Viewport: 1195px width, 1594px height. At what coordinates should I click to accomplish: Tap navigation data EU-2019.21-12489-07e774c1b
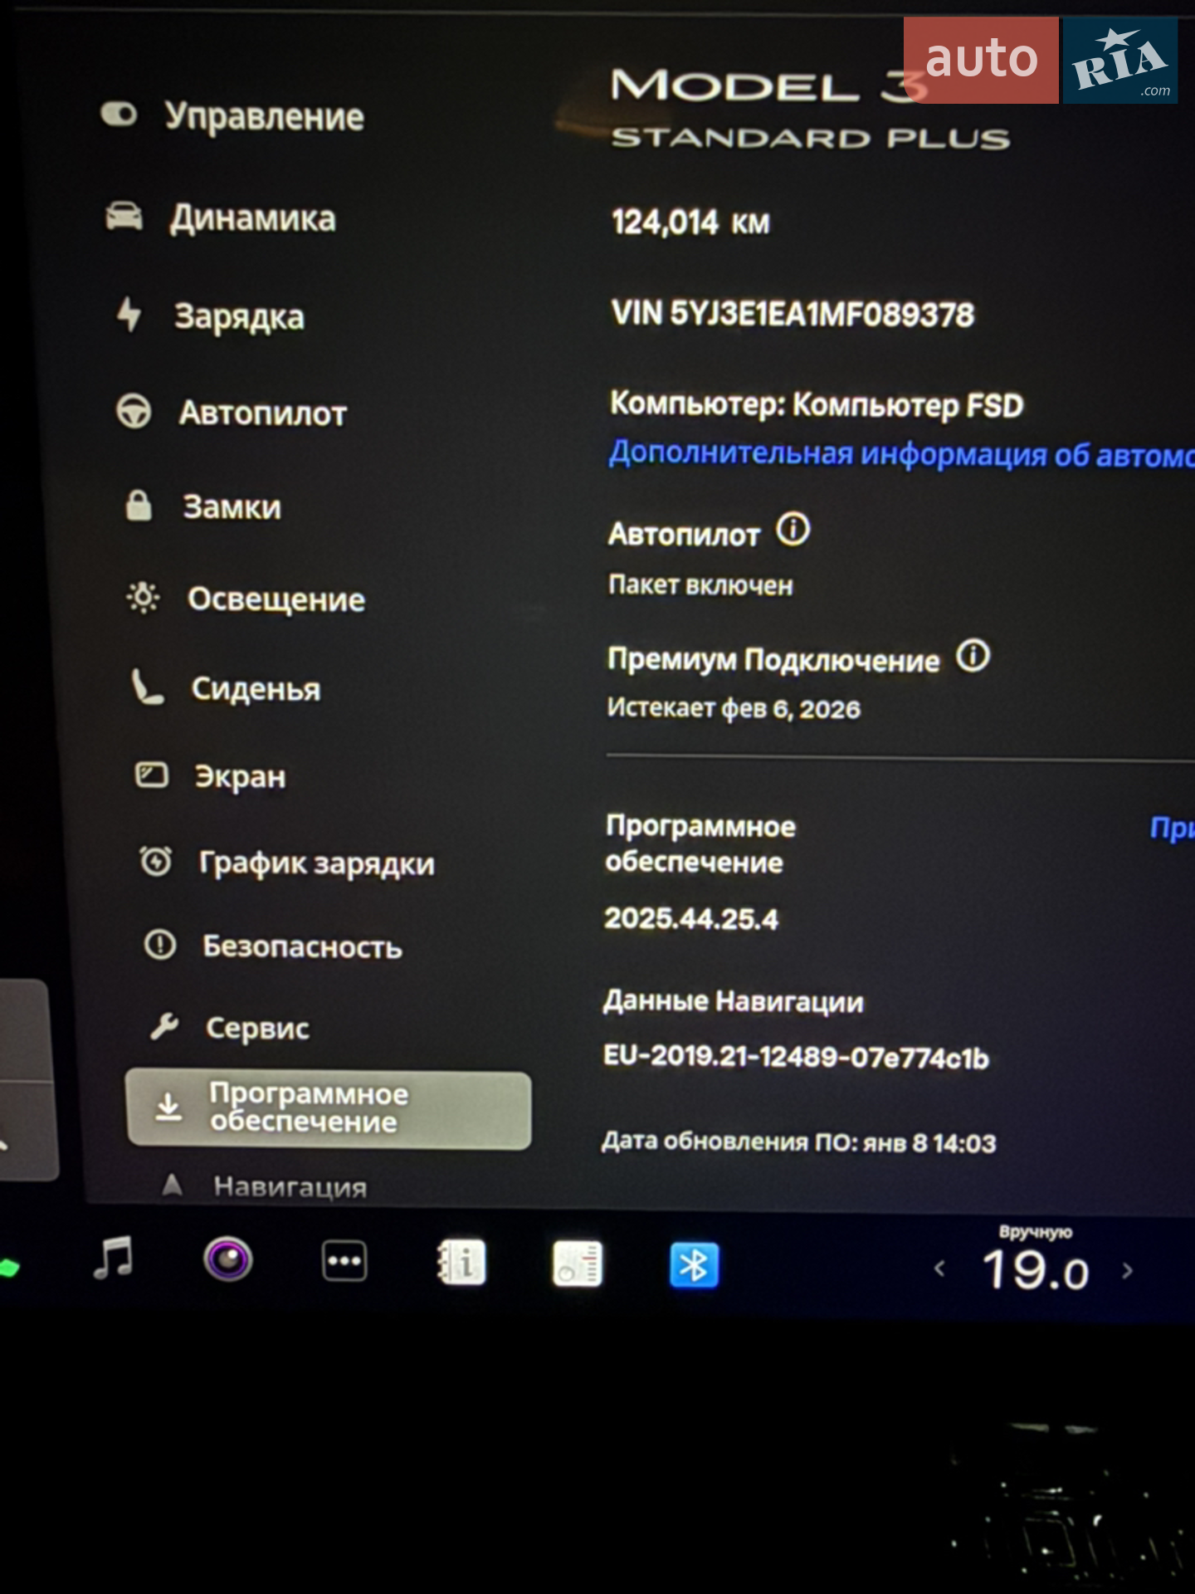[796, 1056]
